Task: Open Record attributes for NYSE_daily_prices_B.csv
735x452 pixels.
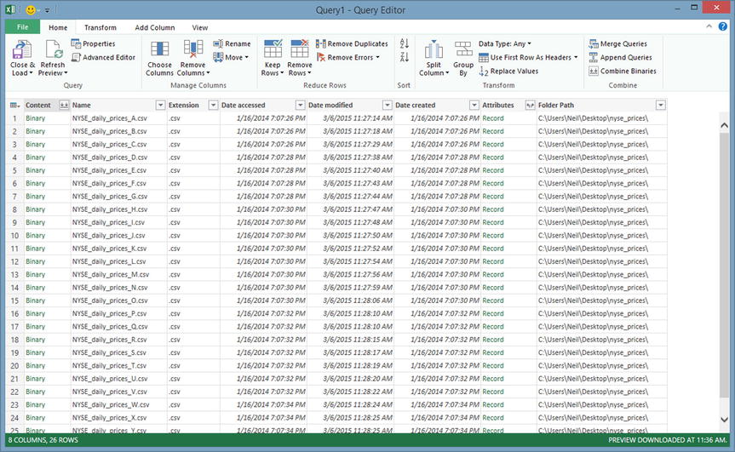Action: click(492, 132)
